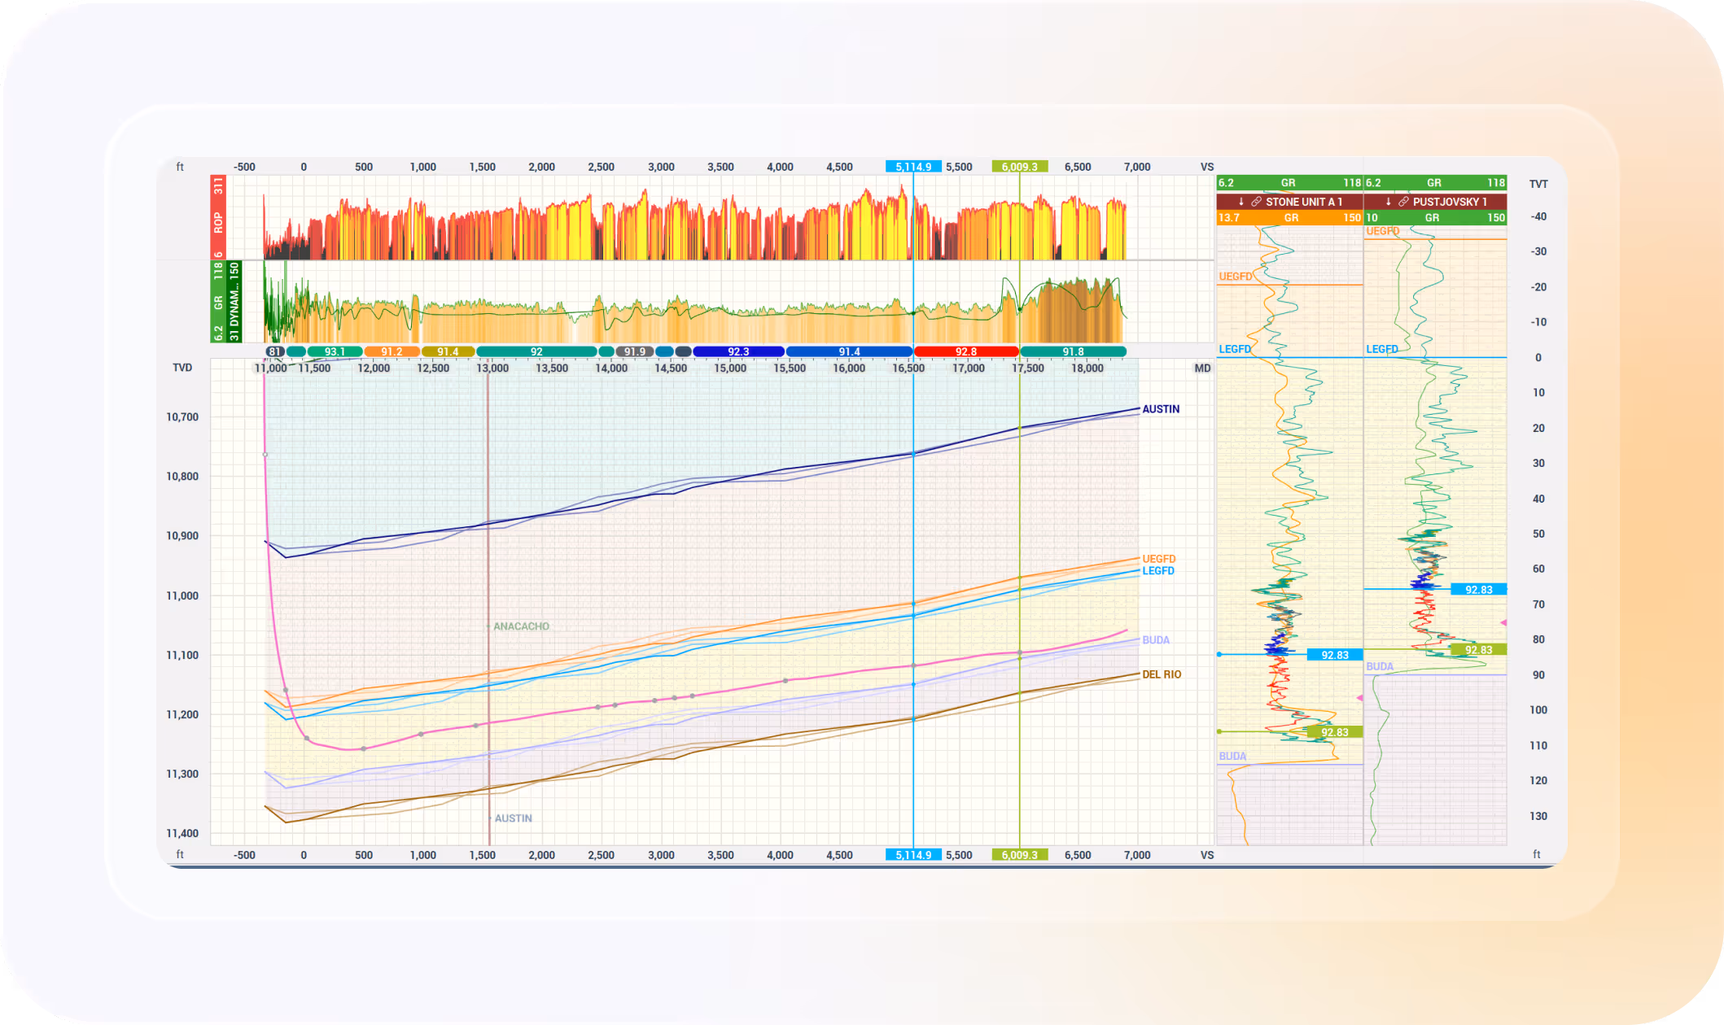Screen dimensions: 1724x1025
Task: Click the pink triangle marker in STONE UNIT track
Action: point(1359,698)
